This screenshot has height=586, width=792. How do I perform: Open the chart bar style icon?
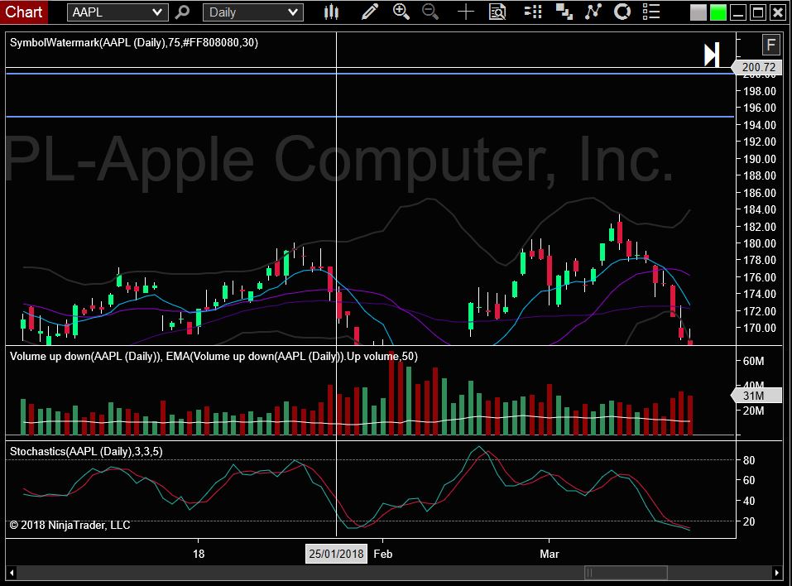(x=331, y=12)
